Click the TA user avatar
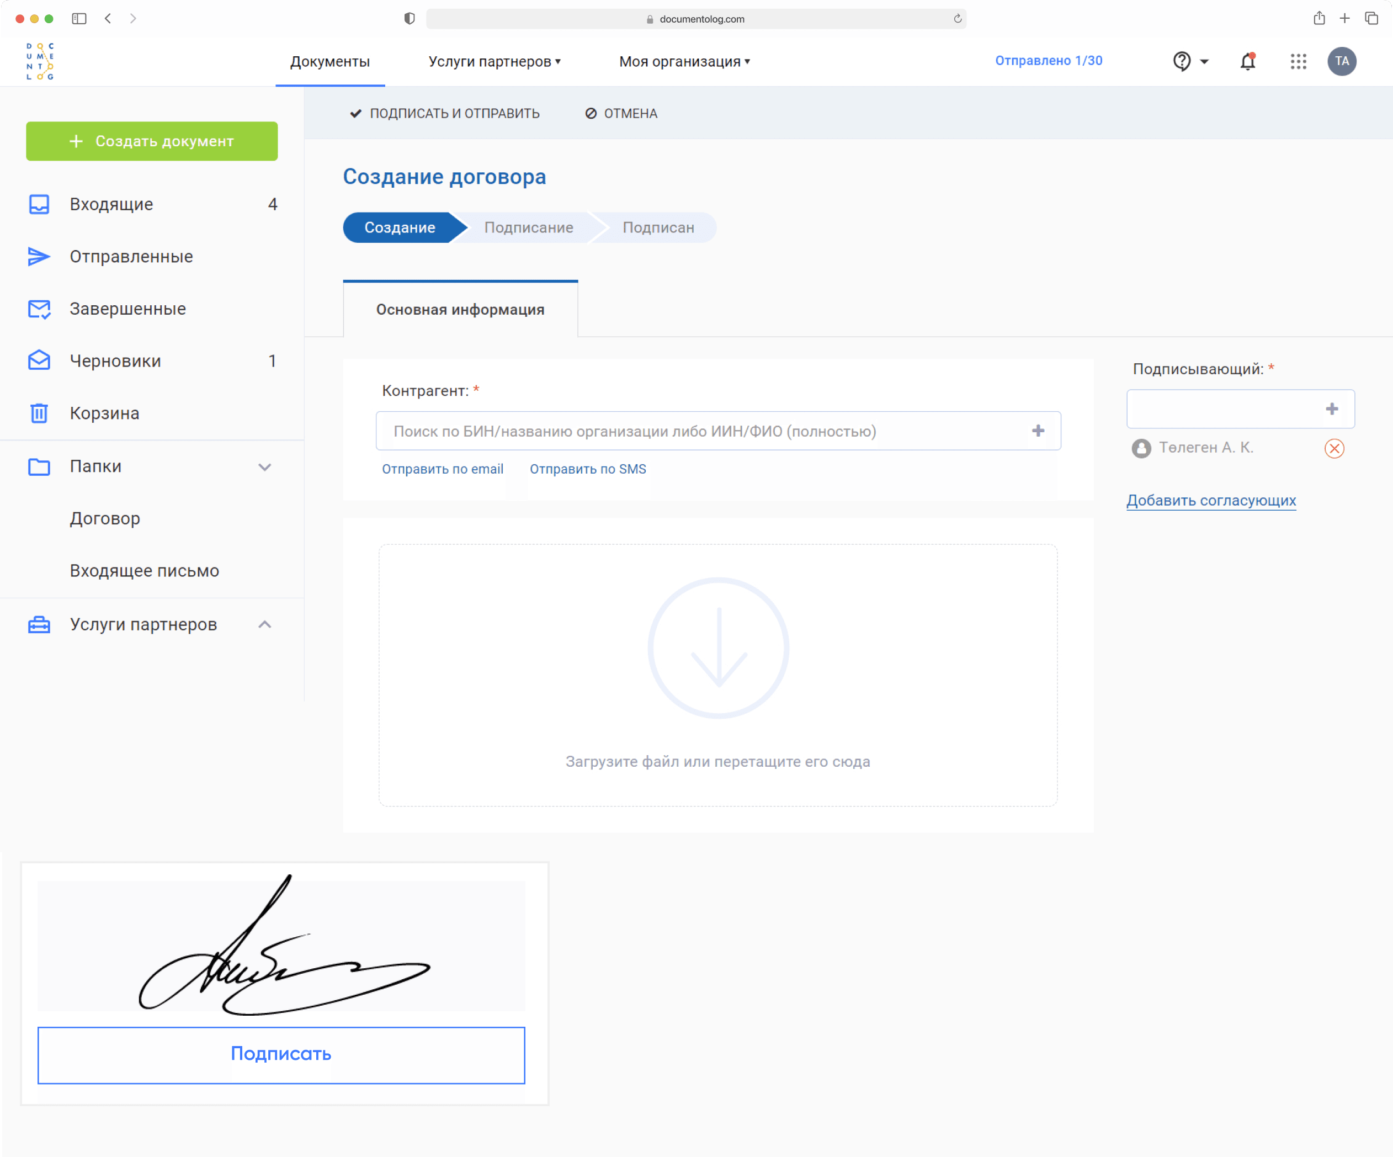Image resolution: width=1393 pixels, height=1157 pixels. [x=1341, y=61]
